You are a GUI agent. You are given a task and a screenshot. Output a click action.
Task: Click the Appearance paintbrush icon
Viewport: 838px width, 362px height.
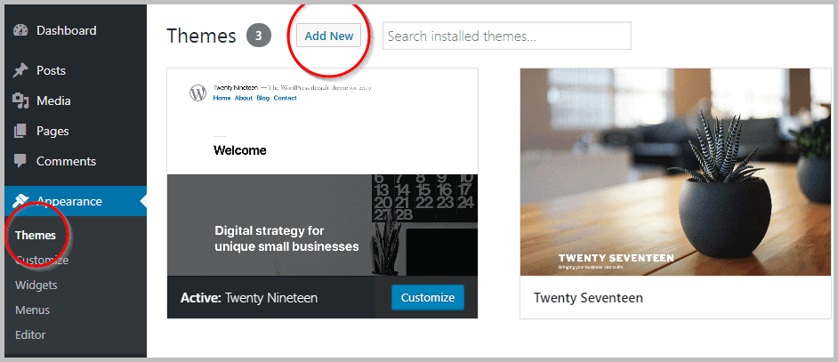pos(20,201)
